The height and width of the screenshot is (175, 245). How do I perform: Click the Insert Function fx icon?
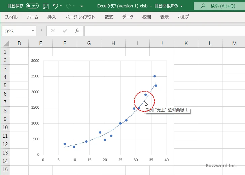(77, 31)
